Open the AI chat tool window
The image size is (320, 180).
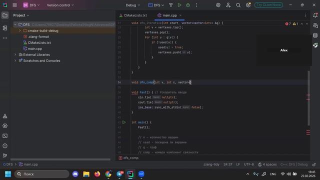coord(315,25)
